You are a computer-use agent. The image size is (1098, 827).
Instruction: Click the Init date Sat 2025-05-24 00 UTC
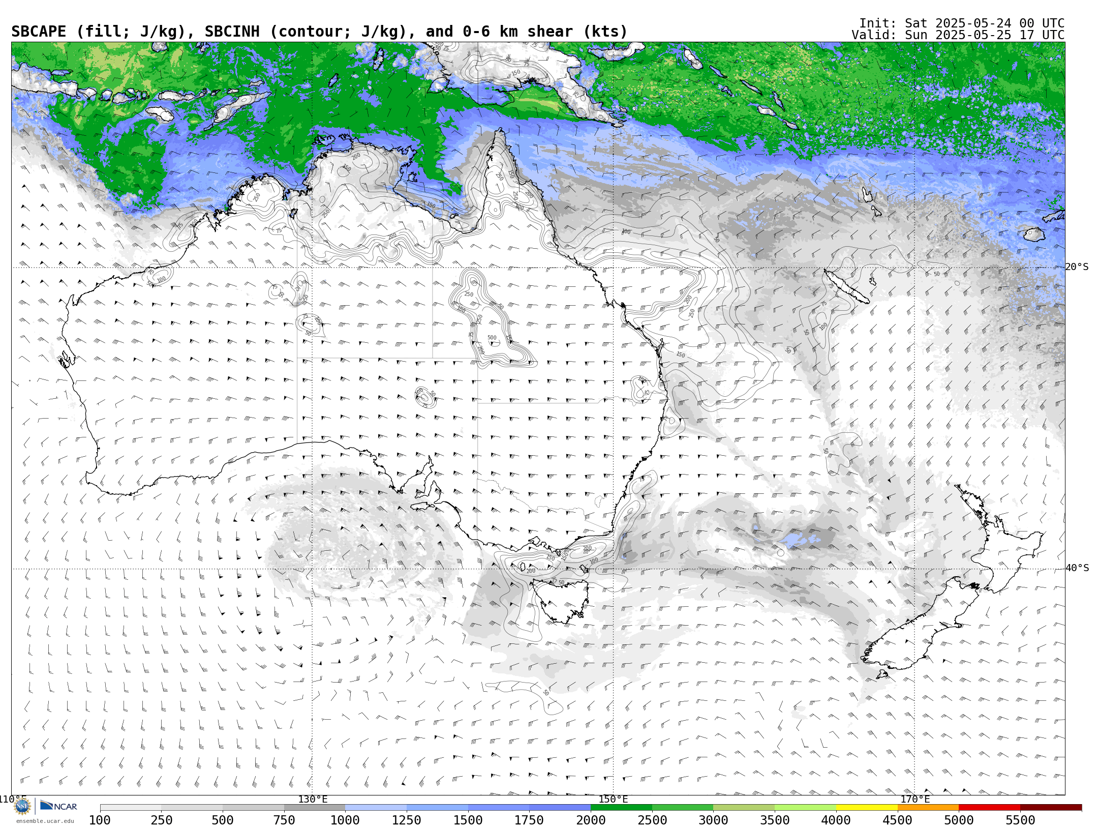pos(961,23)
